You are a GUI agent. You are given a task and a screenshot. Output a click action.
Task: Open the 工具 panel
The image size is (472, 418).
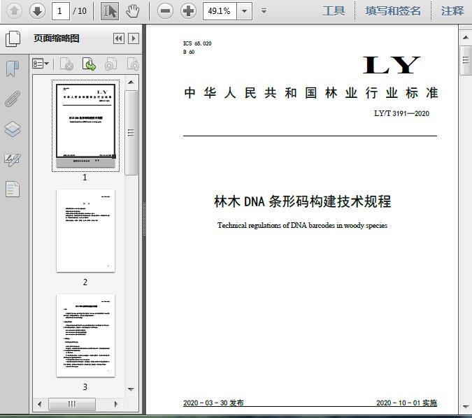334,10
